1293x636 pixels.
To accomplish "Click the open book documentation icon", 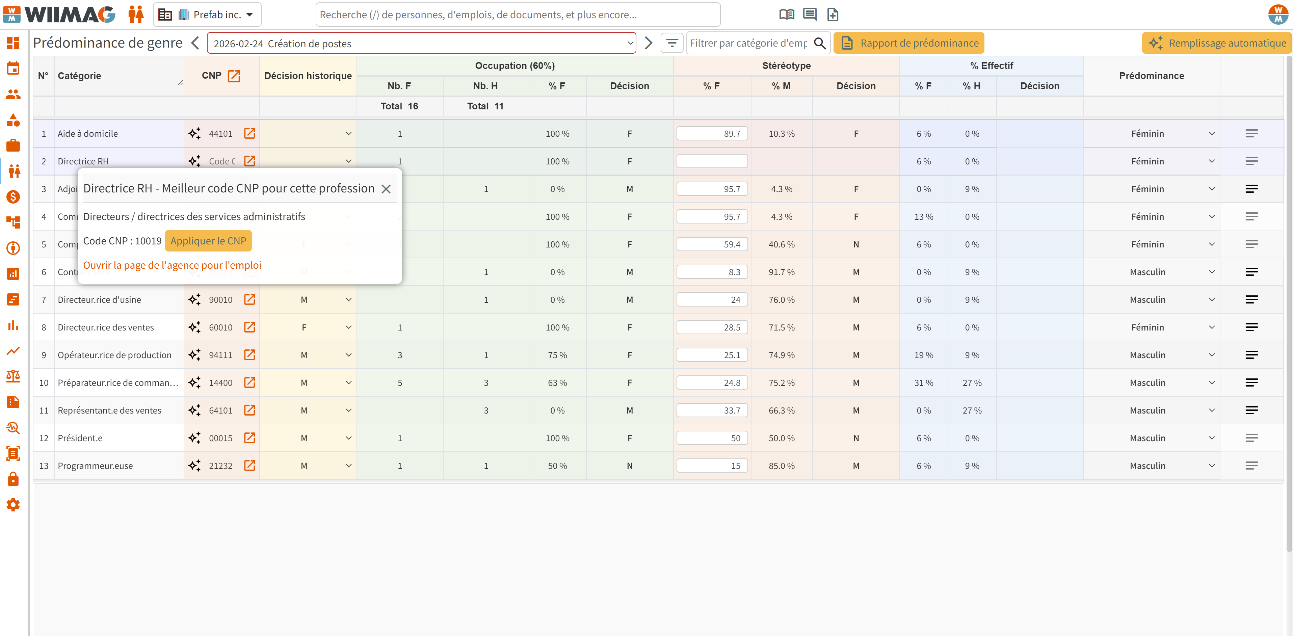I will (787, 15).
